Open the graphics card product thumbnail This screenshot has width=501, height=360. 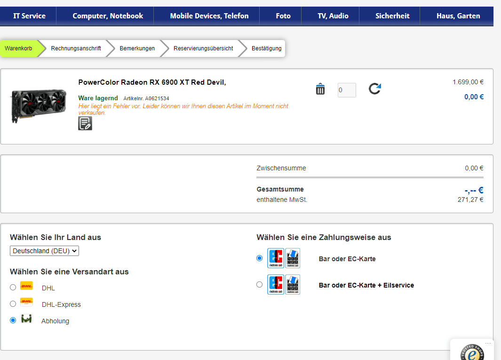[x=39, y=106]
